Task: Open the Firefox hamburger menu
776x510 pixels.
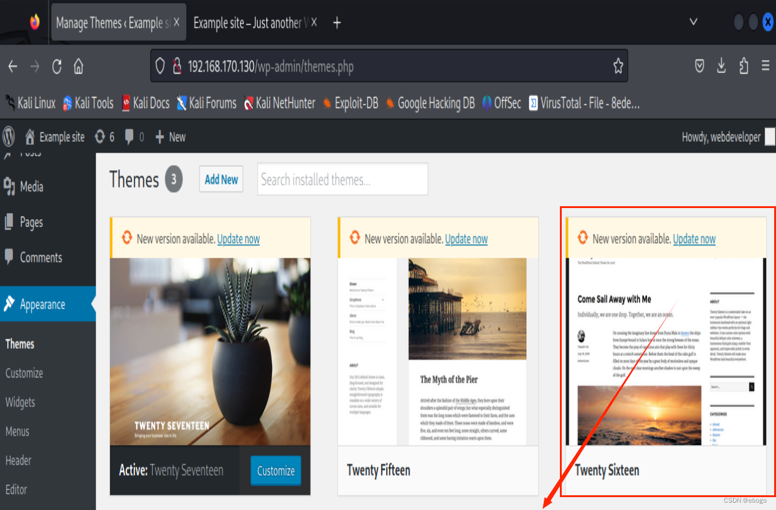Action: click(765, 66)
